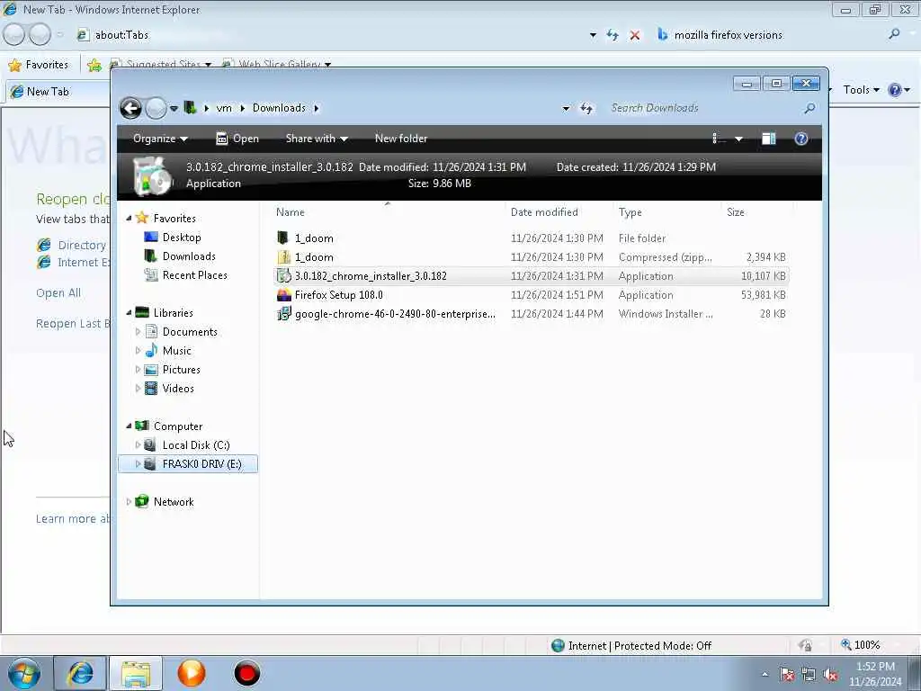Click the red record app in taskbar
The width and height of the screenshot is (921, 691).
247,673
